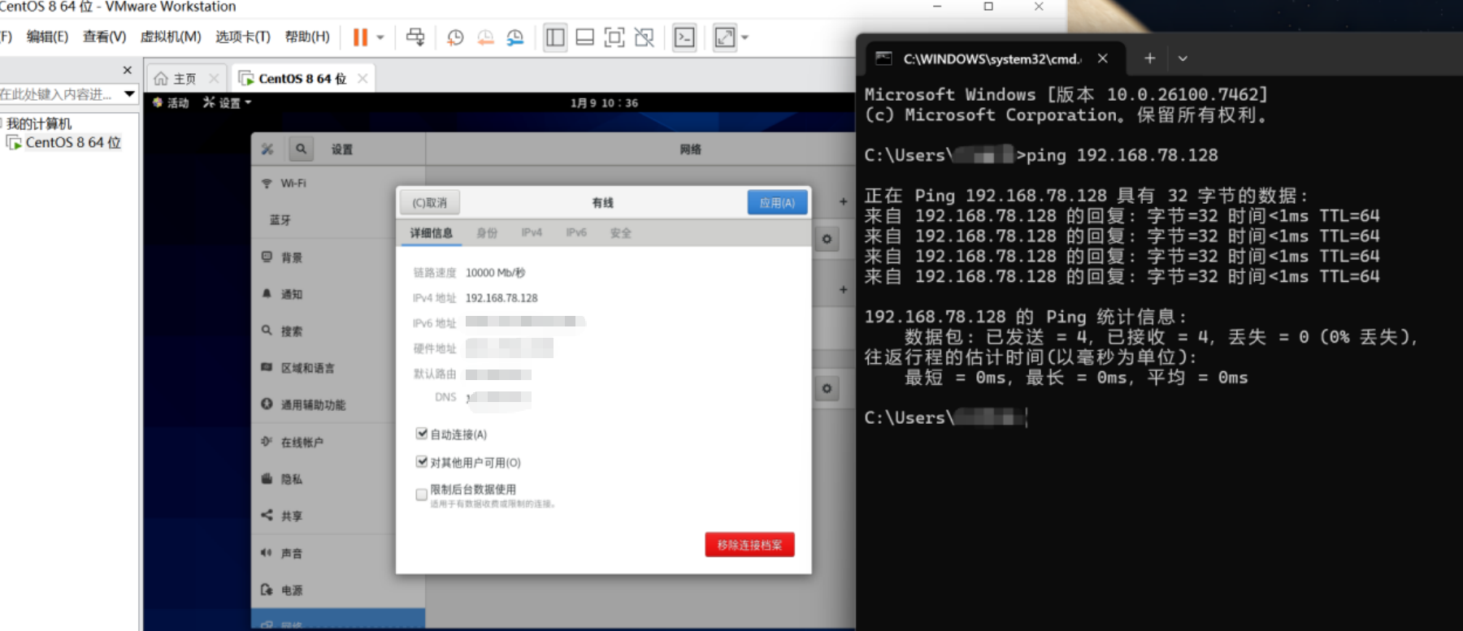Cancel the 有线 connection dialog
This screenshot has height=631, width=1463.
pos(429,202)
